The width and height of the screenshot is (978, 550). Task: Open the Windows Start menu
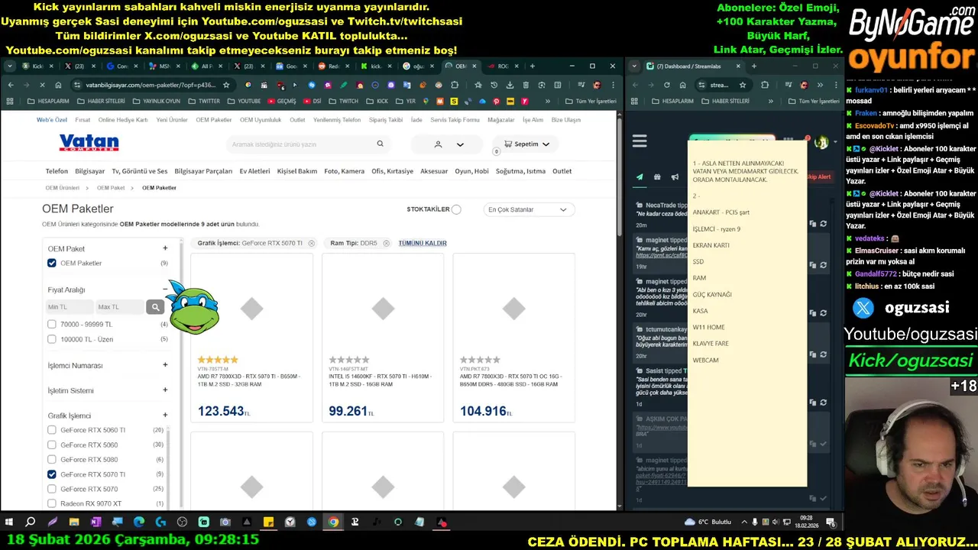tap(9, 522)
